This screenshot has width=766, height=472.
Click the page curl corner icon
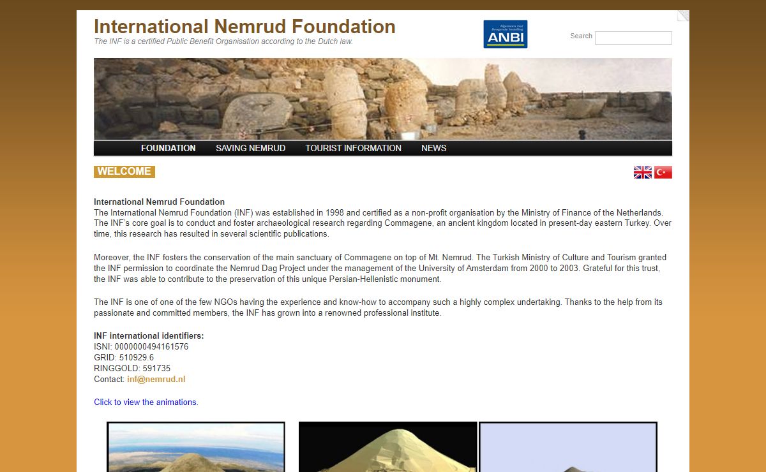683,16
